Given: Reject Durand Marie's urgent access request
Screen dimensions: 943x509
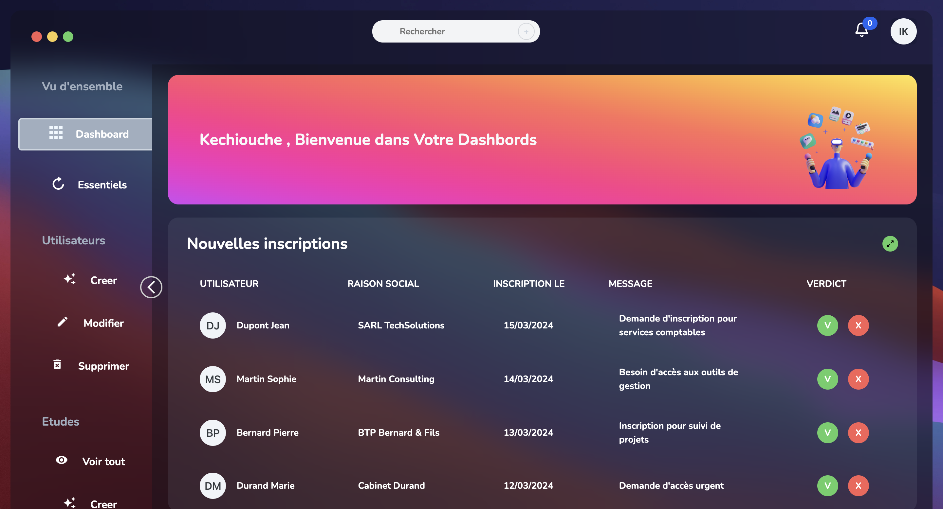Looking at the screenshot, I should (x=859, y=485).
